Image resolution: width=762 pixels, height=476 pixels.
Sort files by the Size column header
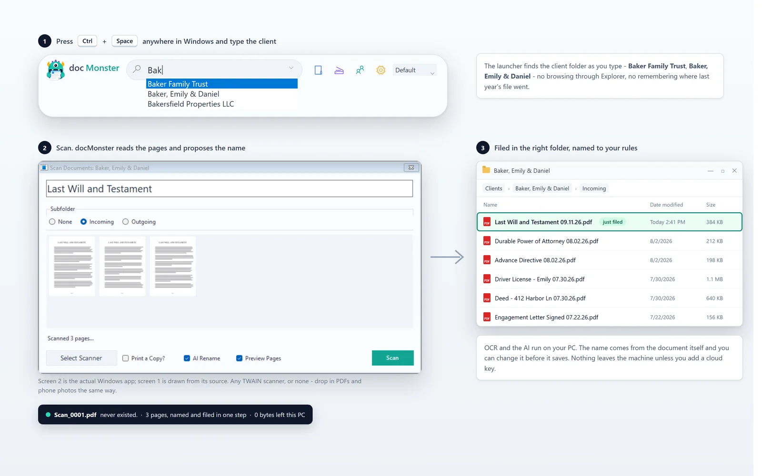tap(711, 205)
